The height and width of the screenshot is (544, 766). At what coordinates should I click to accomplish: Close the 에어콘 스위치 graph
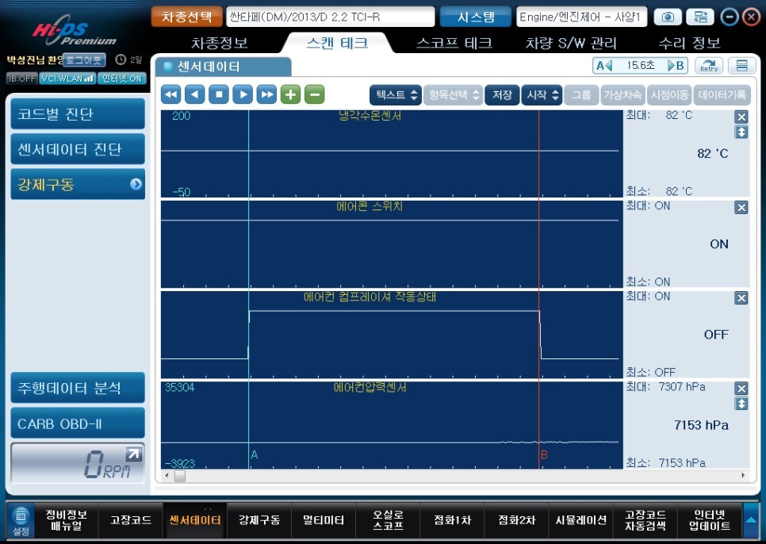[x=741, y=208]
